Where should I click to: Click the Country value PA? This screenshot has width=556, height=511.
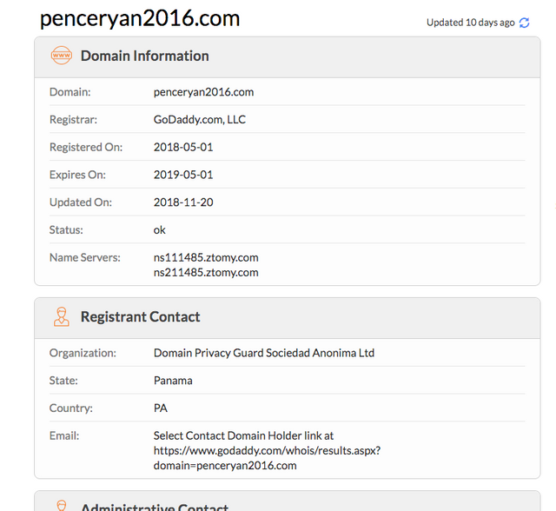coord(161,408)
